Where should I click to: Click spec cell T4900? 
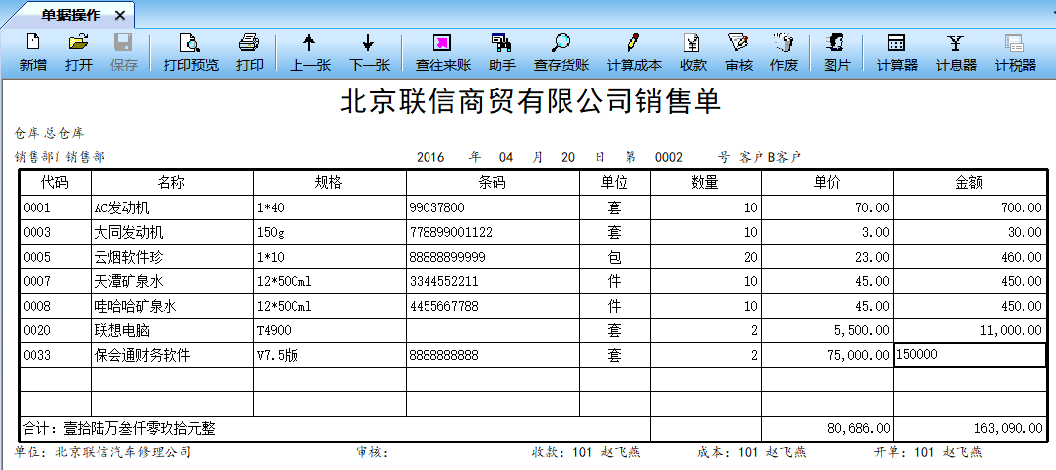click(330, 330)
